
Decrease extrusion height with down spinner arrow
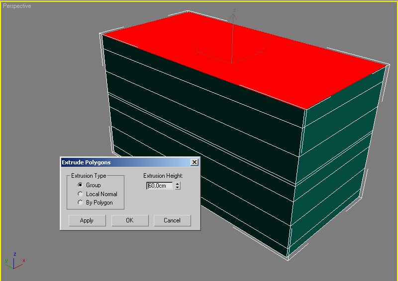point(178,188)
